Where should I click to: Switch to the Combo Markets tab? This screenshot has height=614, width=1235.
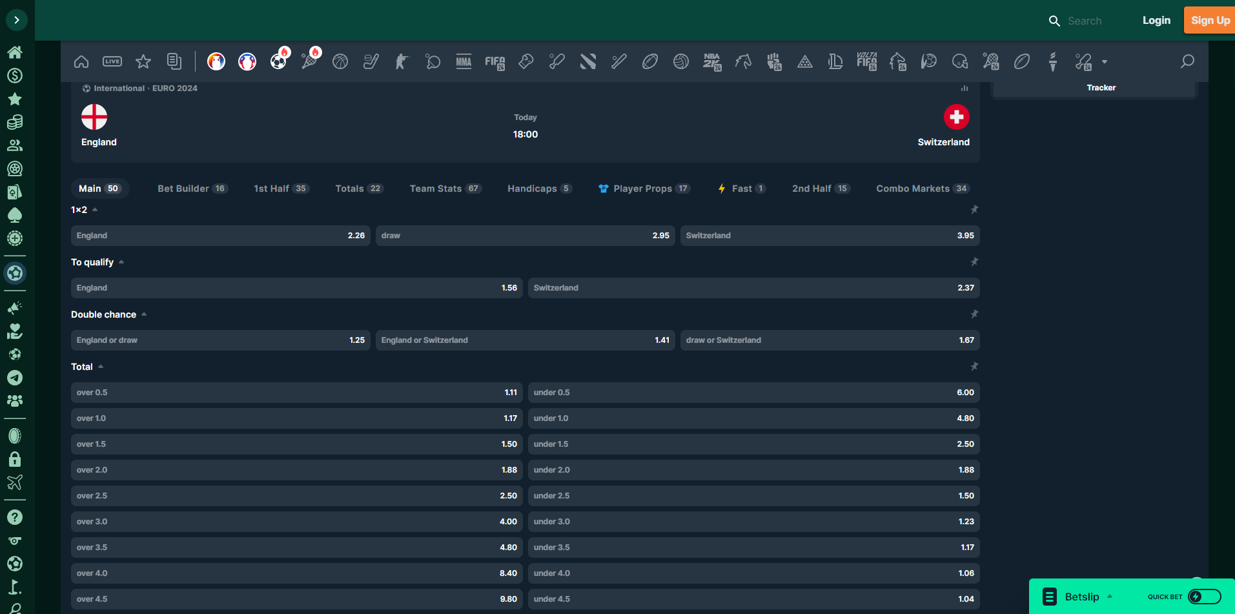pos(923,189)
